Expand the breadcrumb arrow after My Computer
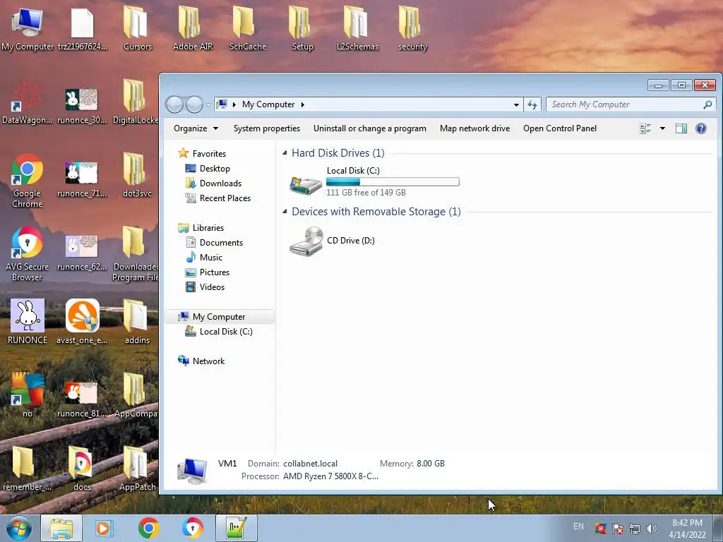The width and height of the screenshot is (723, 542). tap(302, 104)
